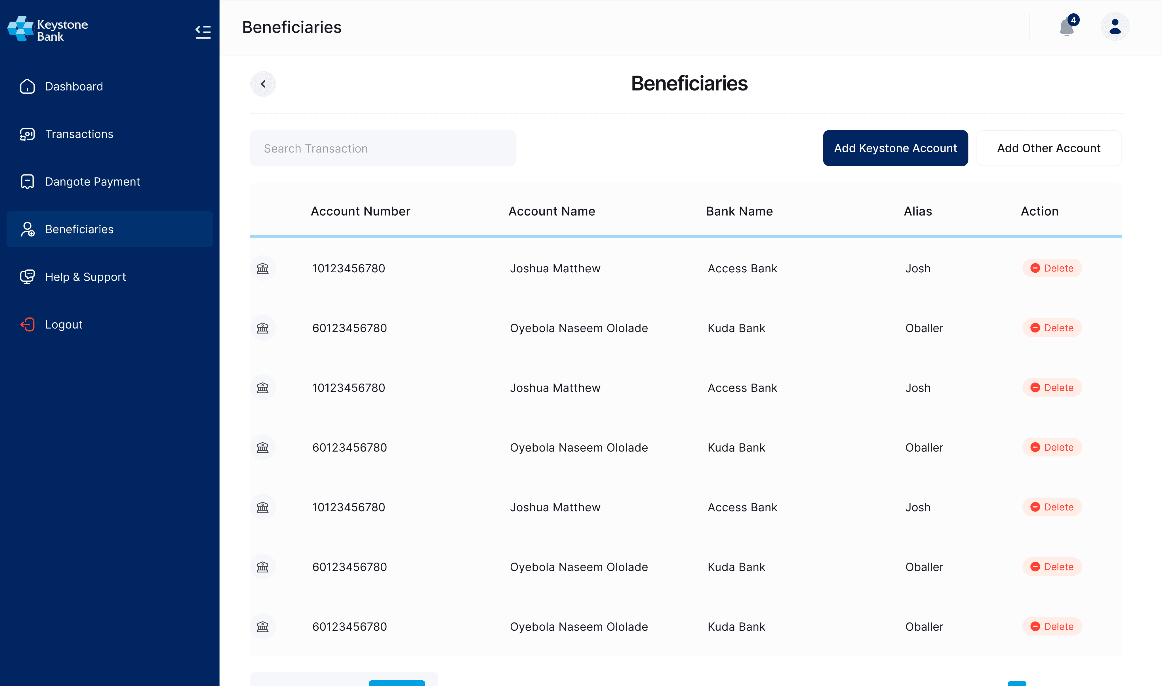Click account number 10123456780 in the fifth row
This screenshot has width=1162, height=686.
tap(348, 507)
